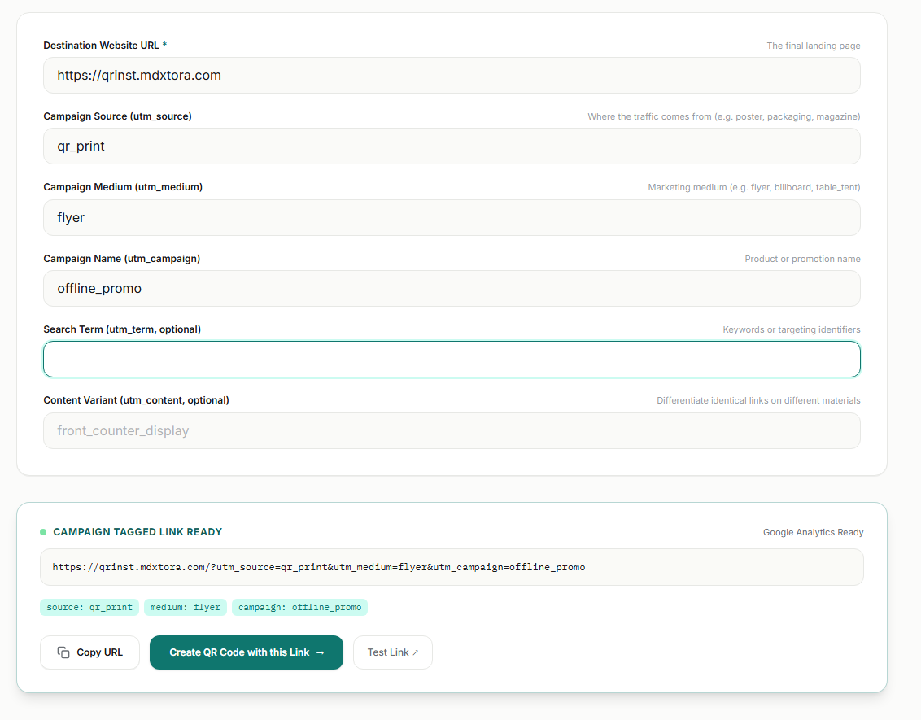Click the external arrow icon on Test Link

tap(415, 652)
